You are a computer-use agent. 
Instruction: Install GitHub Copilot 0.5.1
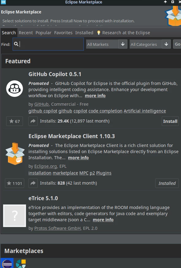[170, 121]
